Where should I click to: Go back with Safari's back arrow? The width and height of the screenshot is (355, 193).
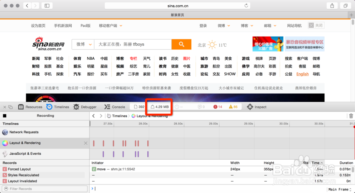coord(27,6)
